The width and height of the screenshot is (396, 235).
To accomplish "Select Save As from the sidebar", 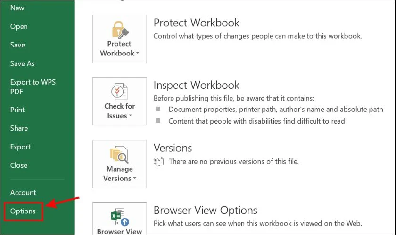I will (x=23, y=63).
